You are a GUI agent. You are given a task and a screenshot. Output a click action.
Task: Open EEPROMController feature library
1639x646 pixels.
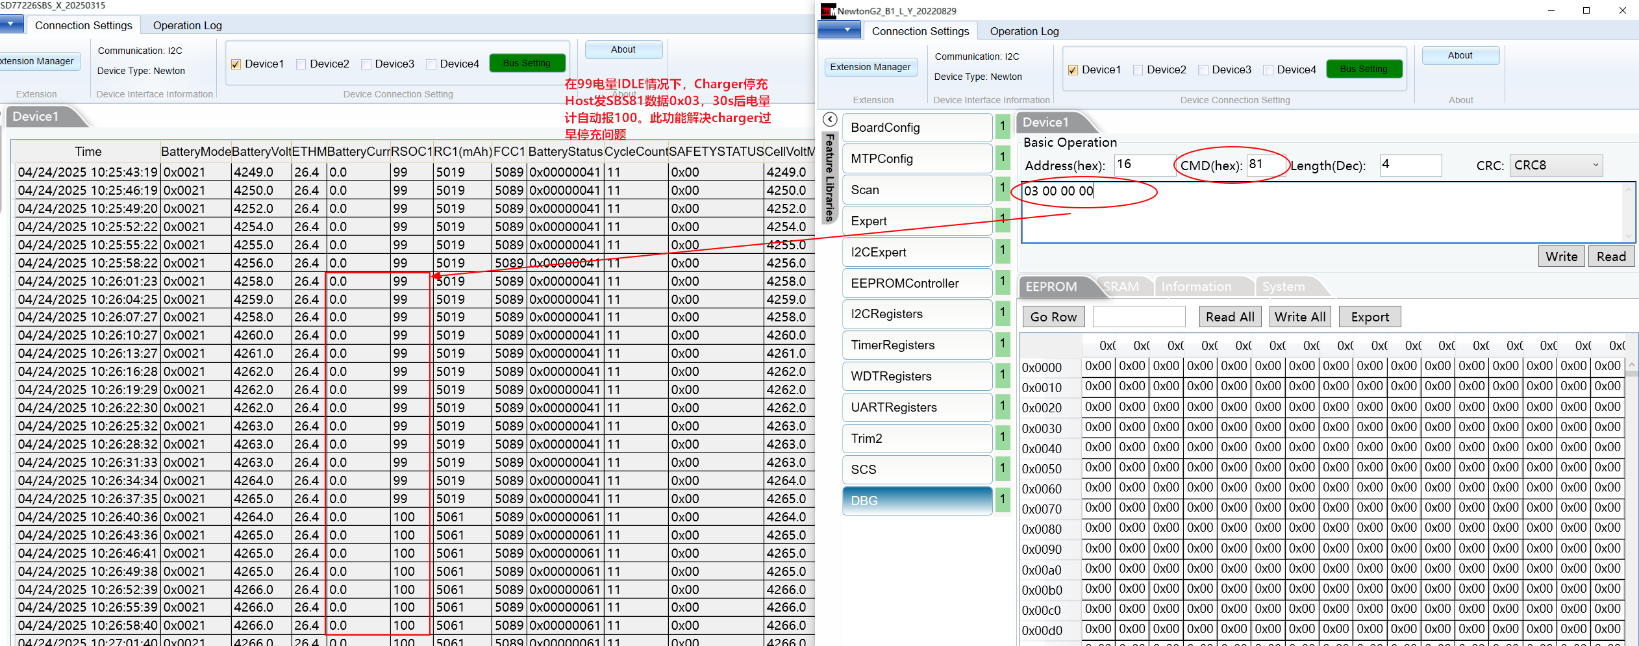click(918, 284)
